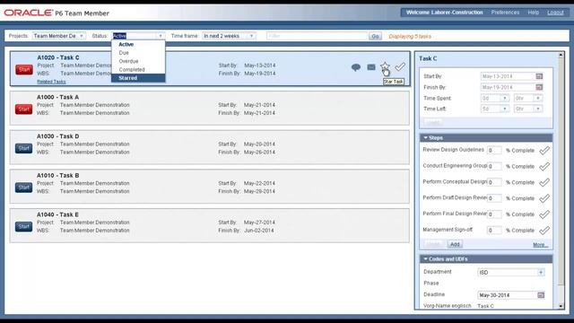Complete step Perform Conceptual Design checkmark
The width and height of the screenshot is (574, 323).
(x=544, y=182)
